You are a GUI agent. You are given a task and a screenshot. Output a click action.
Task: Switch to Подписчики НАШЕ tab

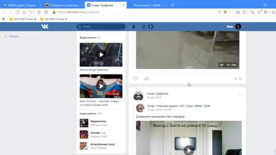[148, 5]
